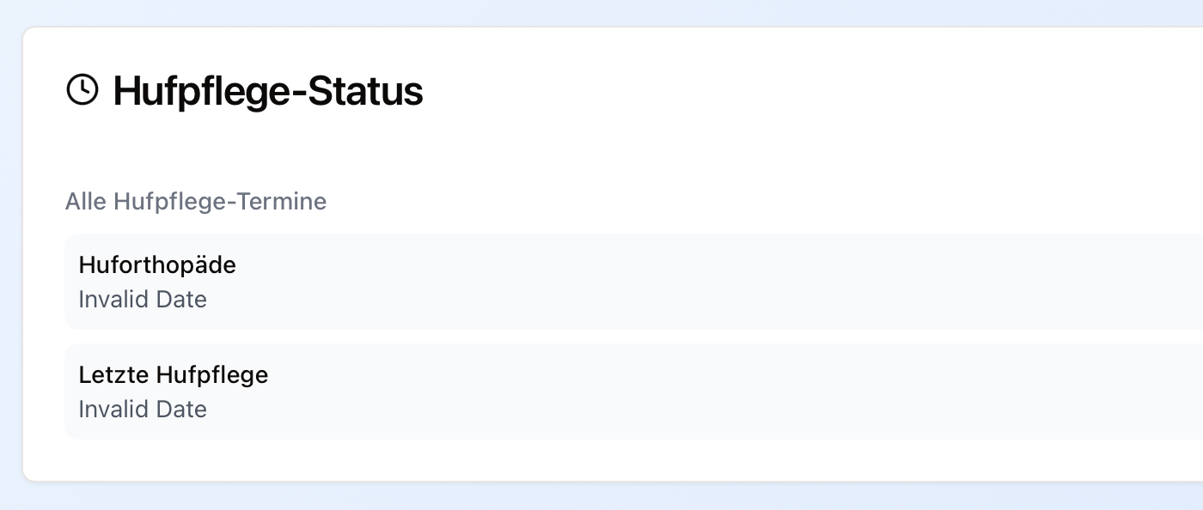Click the clock icon beside Hufpflege-Status
Image resolution: width=1203 pixels, height=510 pixels.
click(x=82, y=89)
